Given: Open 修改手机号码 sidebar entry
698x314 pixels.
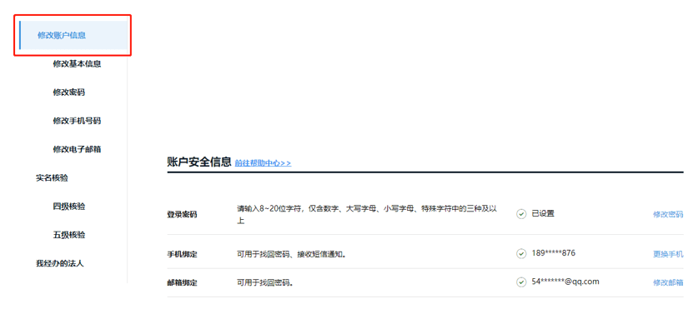Looking at the screenshot, I should coord(77,121).
